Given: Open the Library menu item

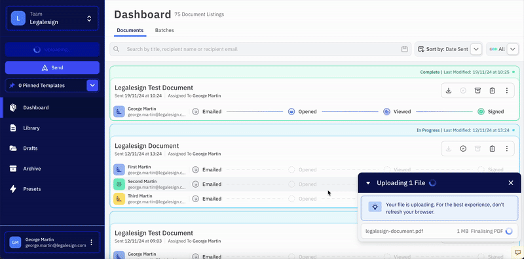Looking at the screenshot, I should (x=52, y=128).
